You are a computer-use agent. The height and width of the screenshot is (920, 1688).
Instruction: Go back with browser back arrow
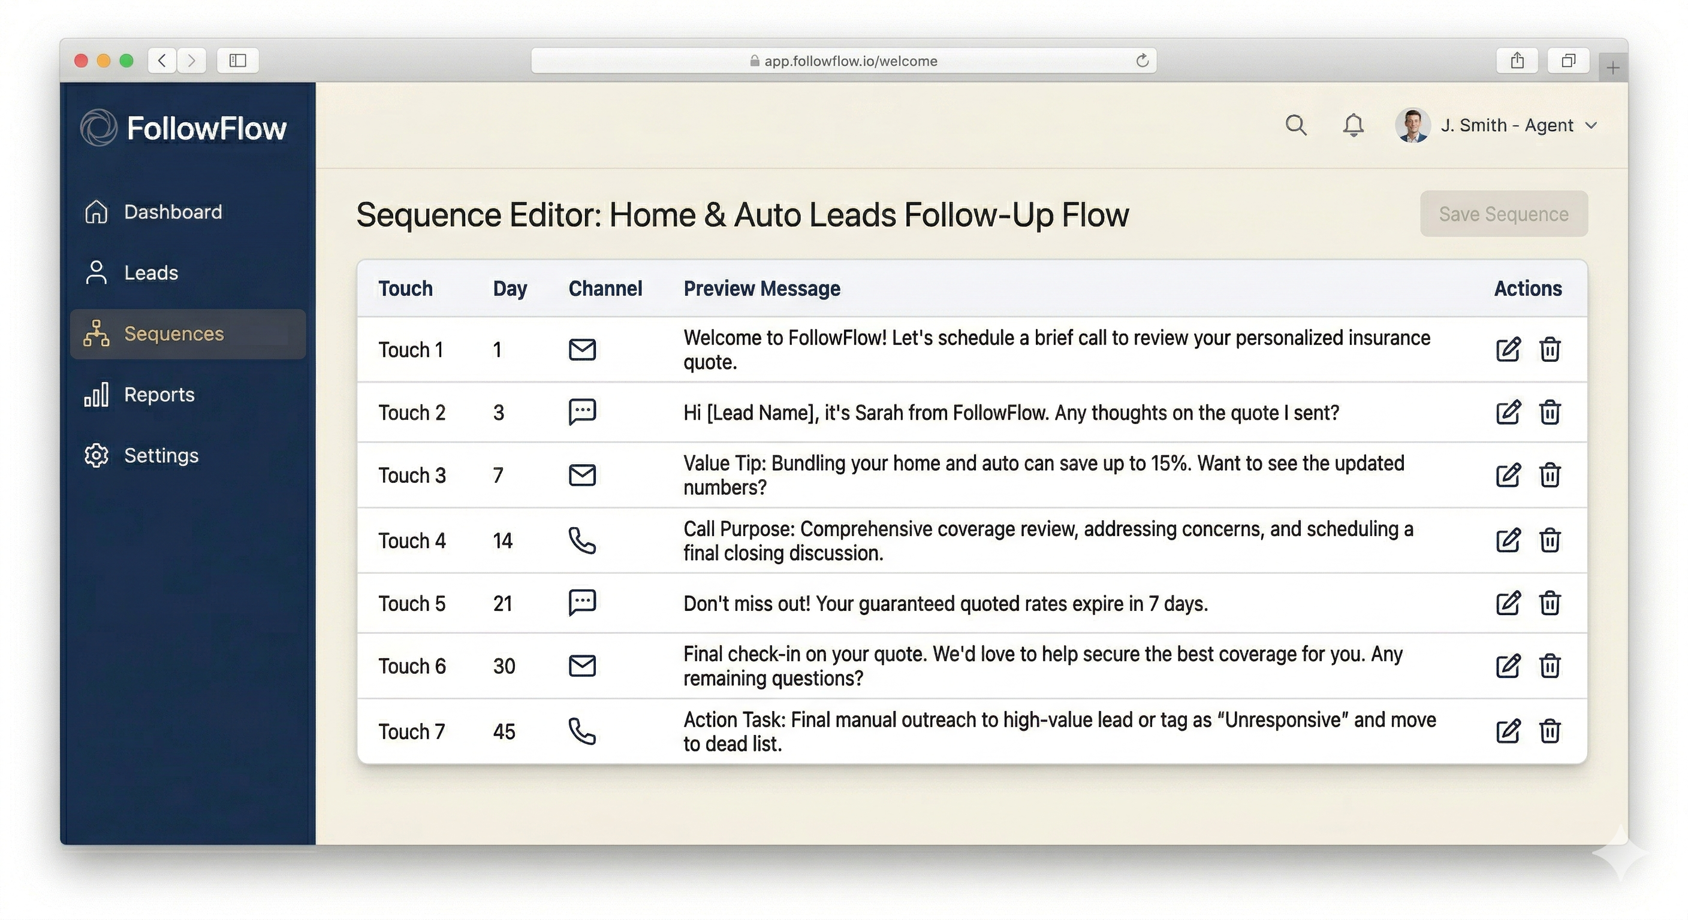(x=162, y=61)
